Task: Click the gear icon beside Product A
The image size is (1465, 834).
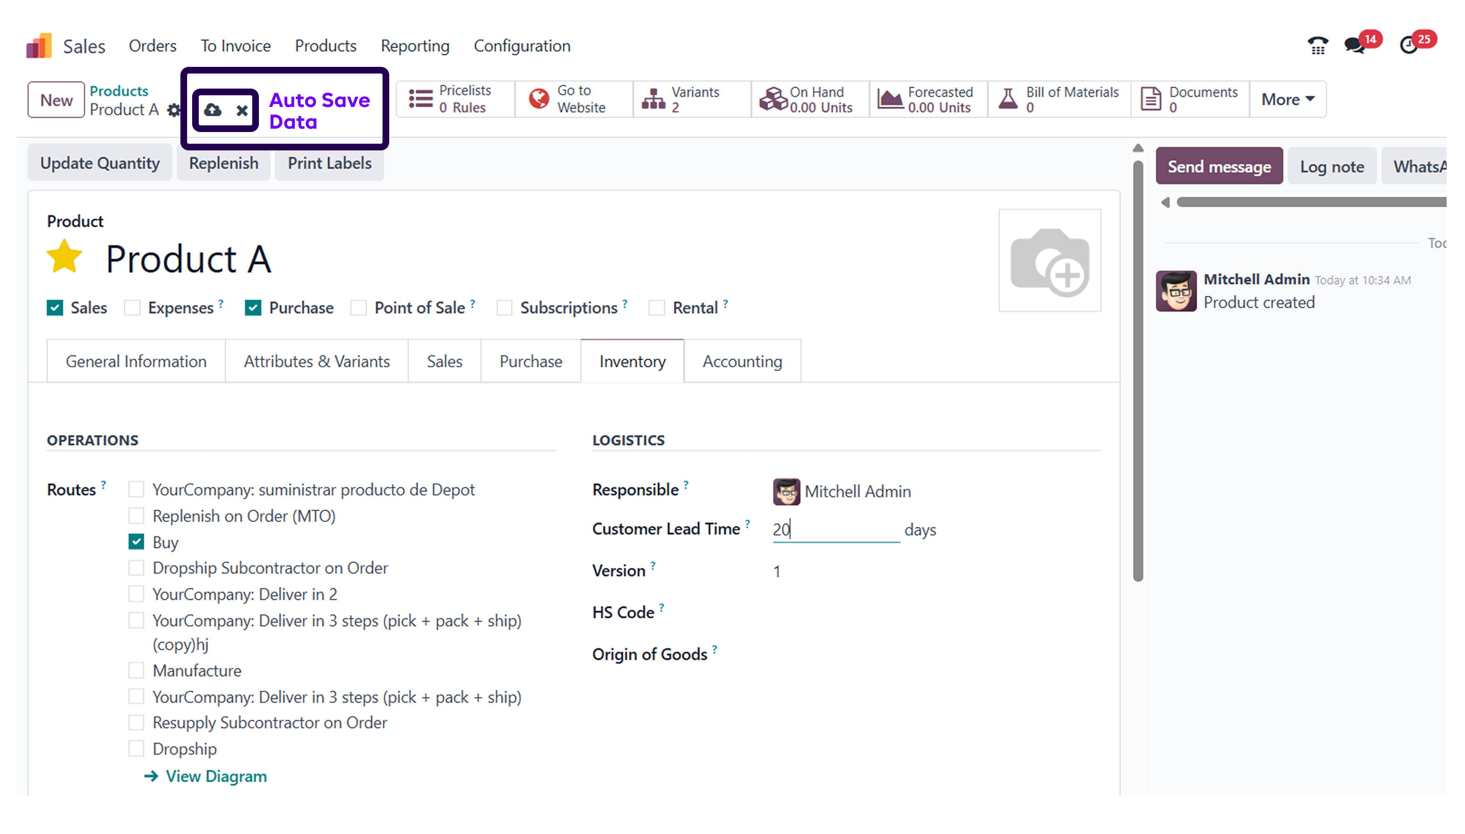Action: (x=173, y=109)
